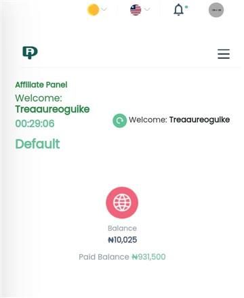Click the Affiliate Panel heading
The height and width of the screenshot is (298, 244).
click(x=41, y=85)
